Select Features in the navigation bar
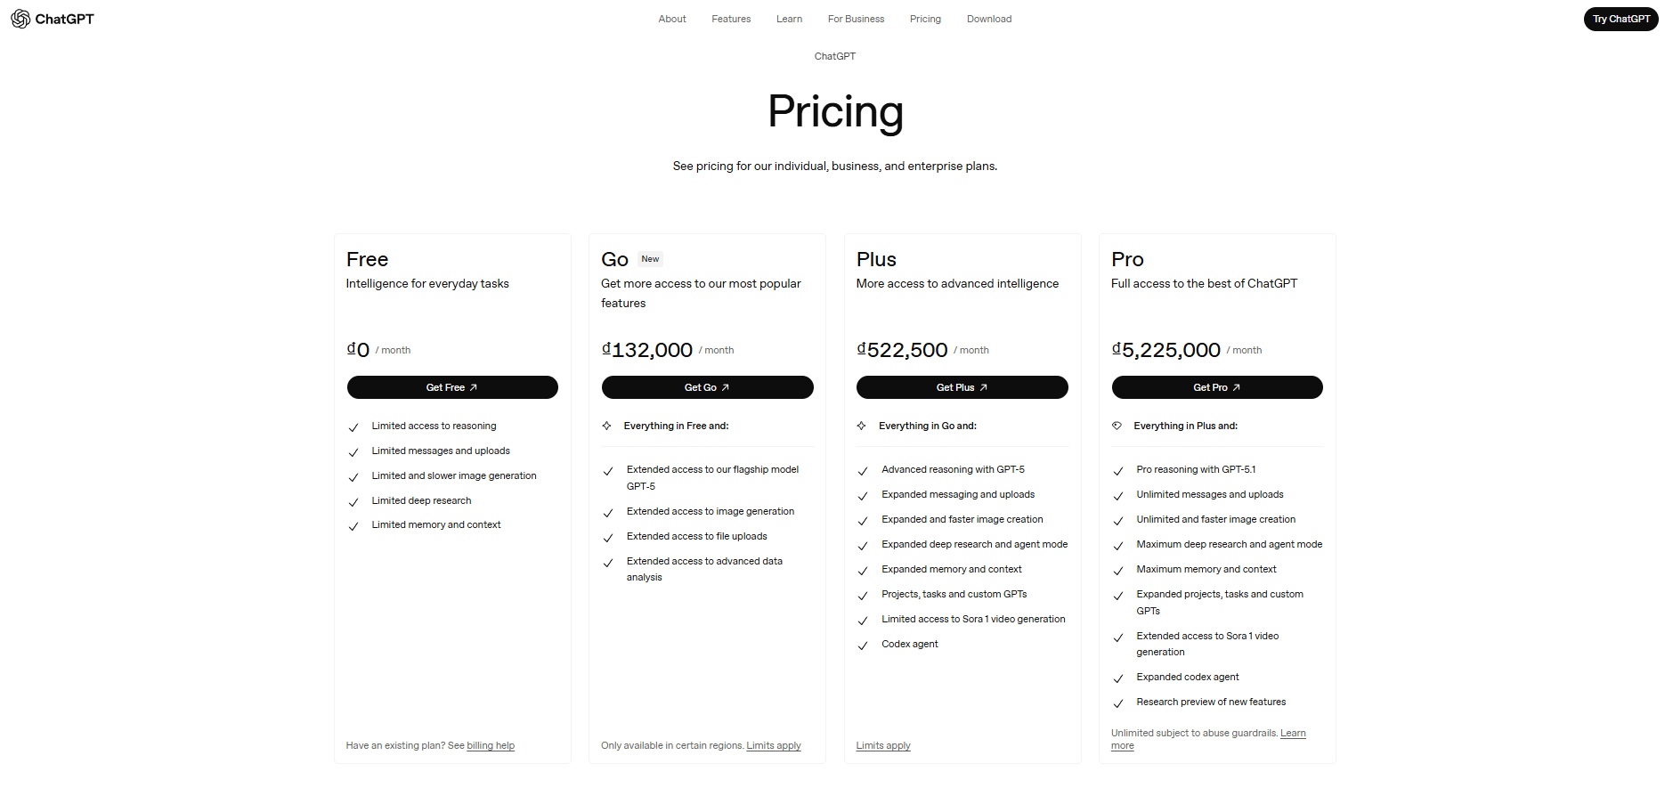1673x804 pixels. click(x=730, y=19)
